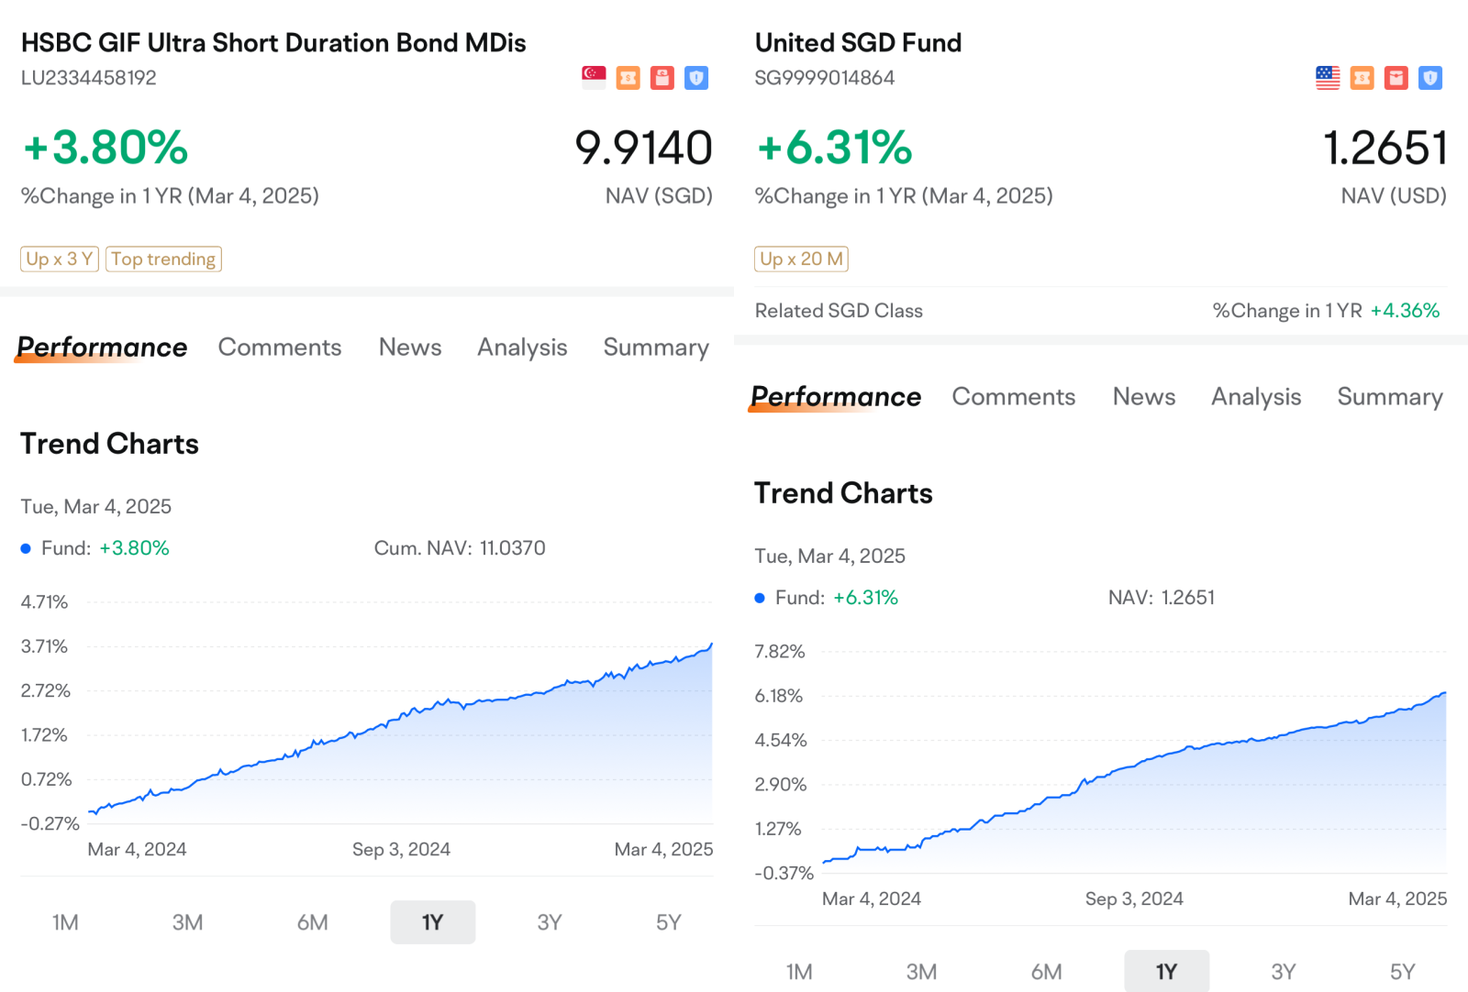Open Performance tab in HSBC fund panel
The height and width of the screenshot is (992, 1468).
[102, 347]
